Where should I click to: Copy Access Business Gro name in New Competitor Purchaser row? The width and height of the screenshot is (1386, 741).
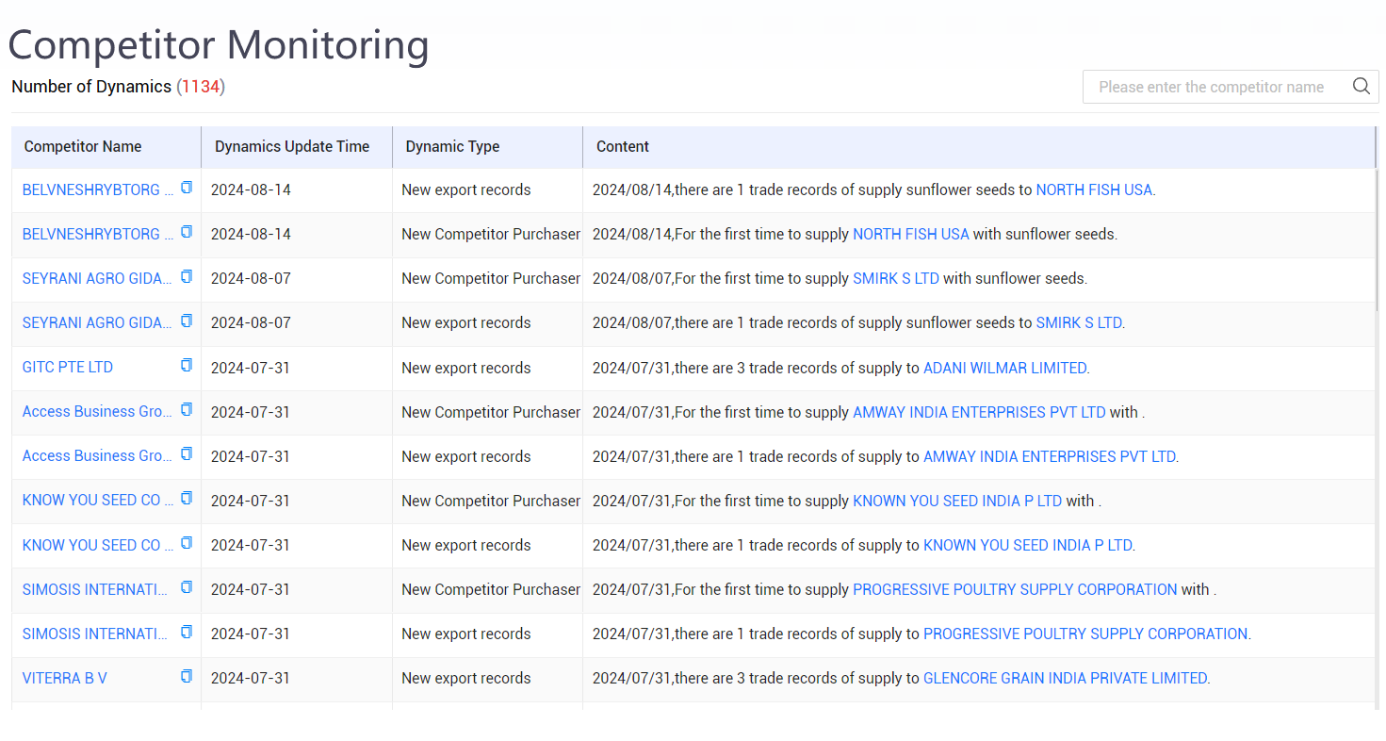[x=187, y=410]
